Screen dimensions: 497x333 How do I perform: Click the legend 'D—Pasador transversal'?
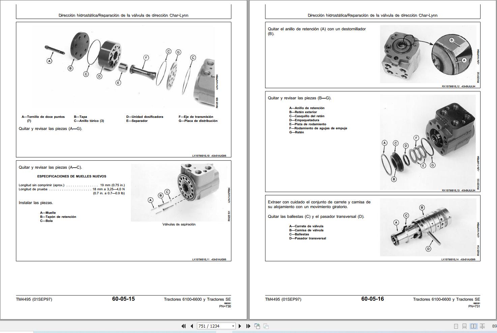tap(308, 238)
